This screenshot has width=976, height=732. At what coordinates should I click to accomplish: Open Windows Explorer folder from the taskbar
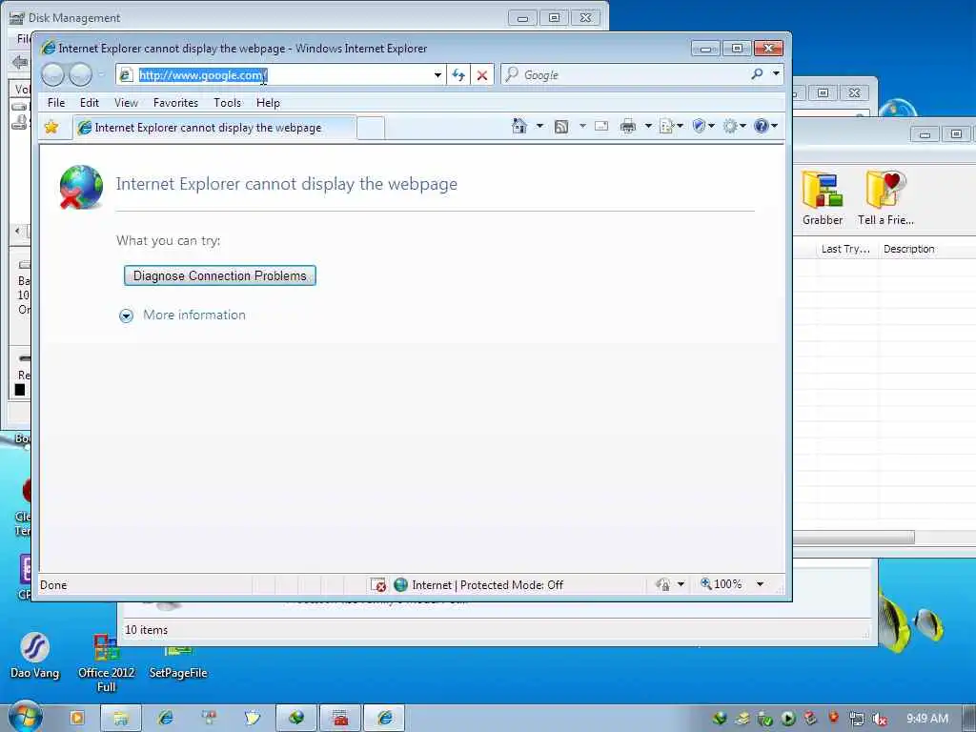tap(121, 718)
